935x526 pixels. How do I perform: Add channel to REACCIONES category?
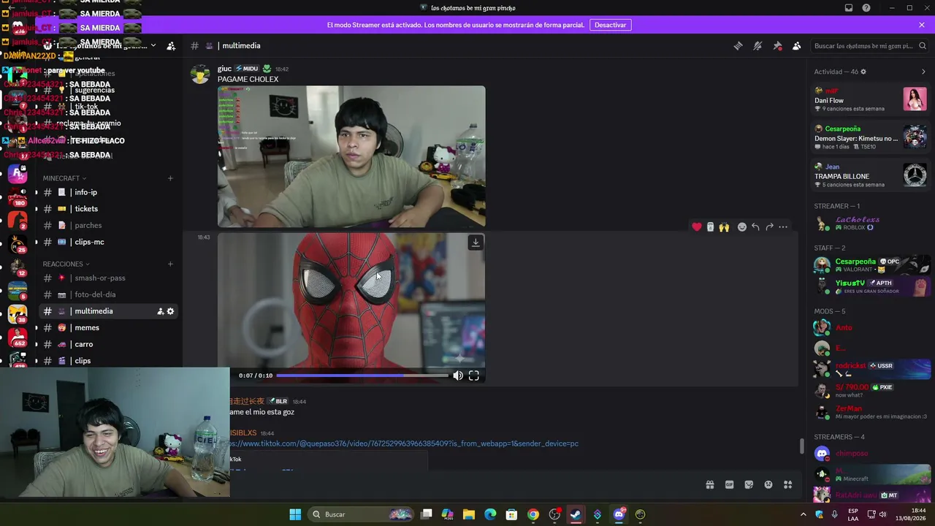click(x=170, y=264)
